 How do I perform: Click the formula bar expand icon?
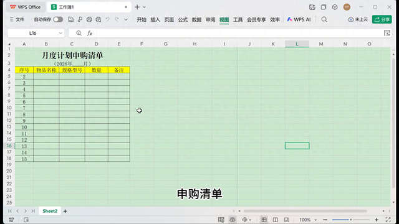[387, 33]
